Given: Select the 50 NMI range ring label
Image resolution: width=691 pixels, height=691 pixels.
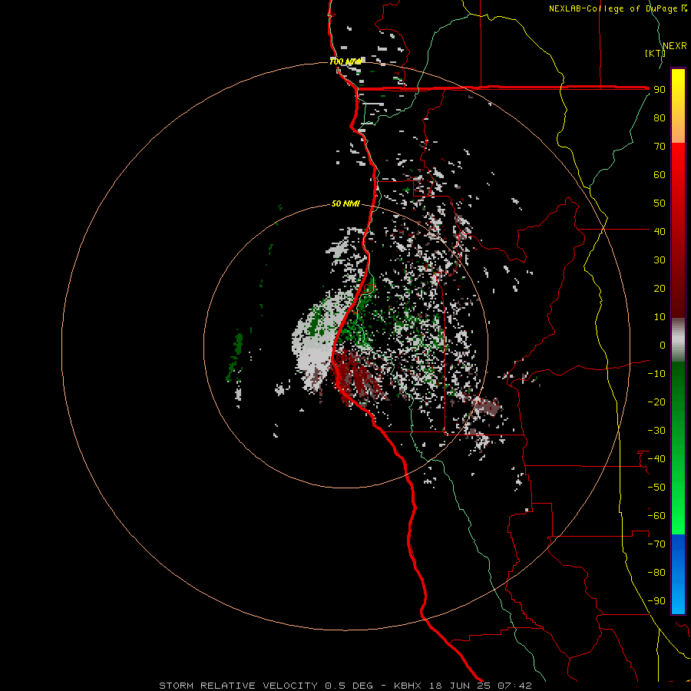Looking at the screenshot, I should pyautogui.click(x=345, y=203).
